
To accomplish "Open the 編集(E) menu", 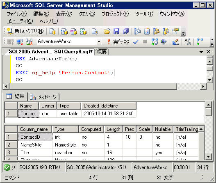I will click(41, 14).
